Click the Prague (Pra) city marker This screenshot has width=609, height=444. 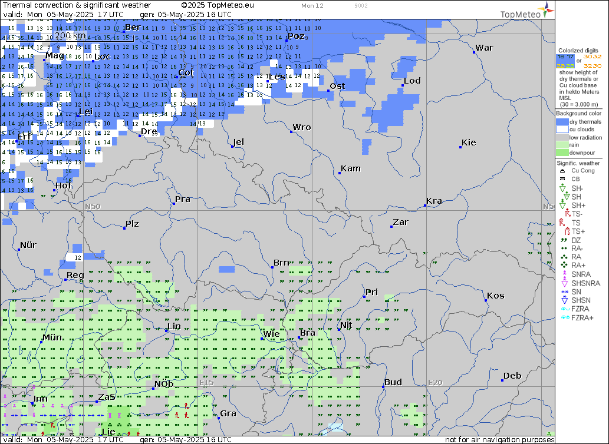tap(173, 204)
